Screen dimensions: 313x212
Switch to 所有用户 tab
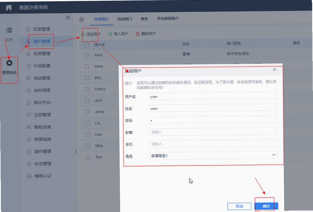point(101,19)
